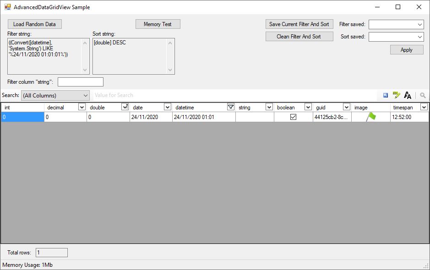The image size is (430, 270).
Task: Click the magnifier icon to run search
Action: (x=422, y=95)
